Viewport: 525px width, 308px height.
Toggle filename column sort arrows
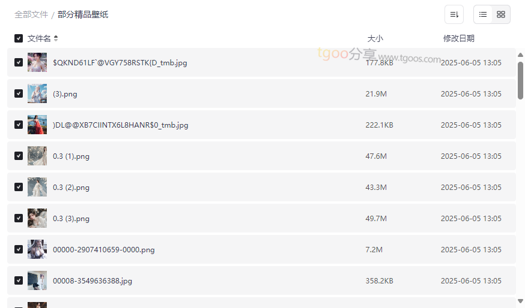tap(56, 38)
